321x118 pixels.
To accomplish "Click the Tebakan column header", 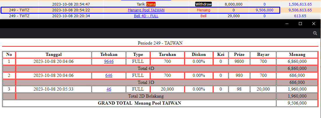I will 109,54.
